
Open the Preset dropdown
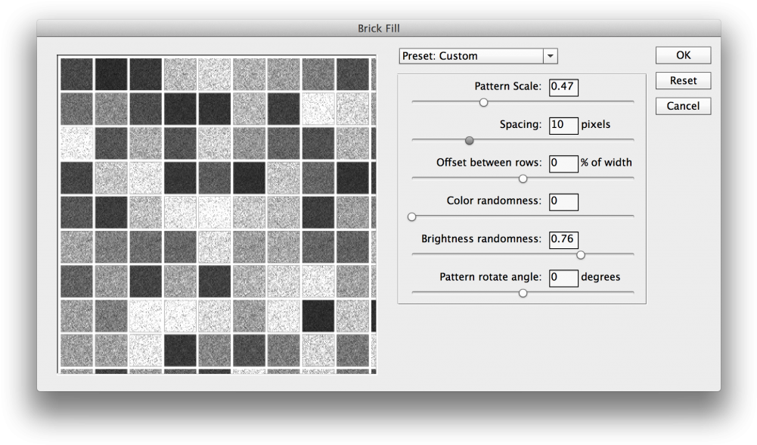(551, 56)
